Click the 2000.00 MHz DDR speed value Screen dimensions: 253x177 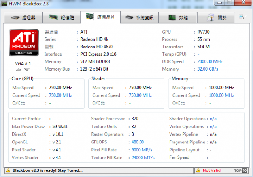[x=210, y=61]
